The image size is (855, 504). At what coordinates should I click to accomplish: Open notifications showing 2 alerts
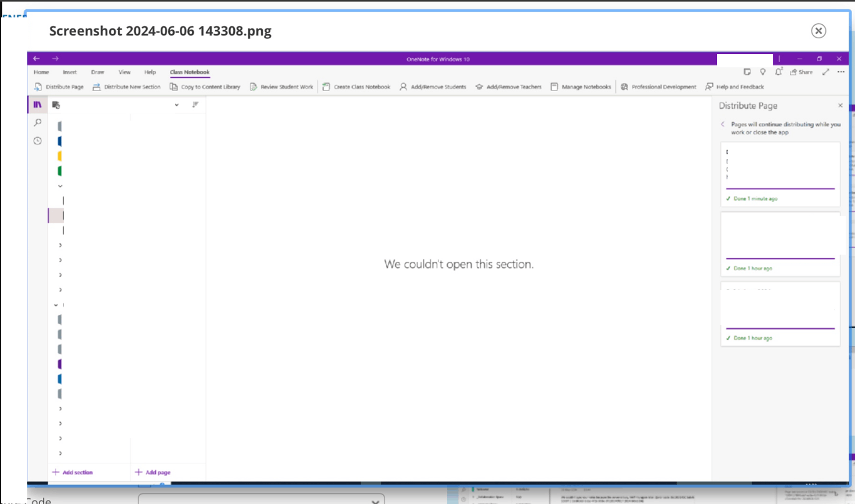pos(778,71)
